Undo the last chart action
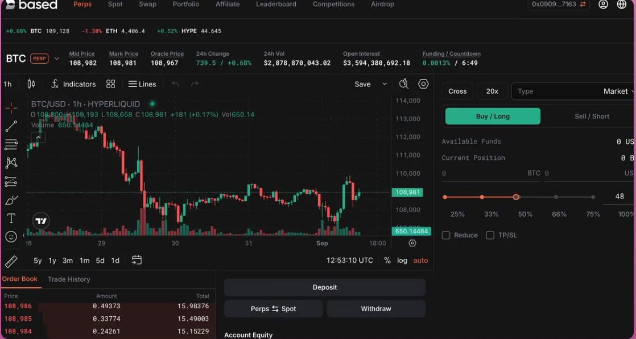This screenshot has width=636, height=339. 175,84
